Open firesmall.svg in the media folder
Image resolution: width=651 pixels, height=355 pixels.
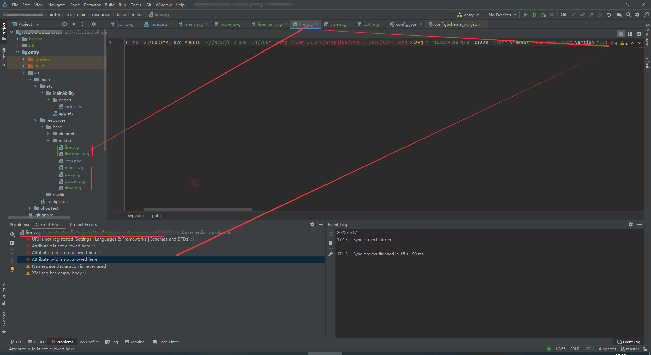[77, 154]
